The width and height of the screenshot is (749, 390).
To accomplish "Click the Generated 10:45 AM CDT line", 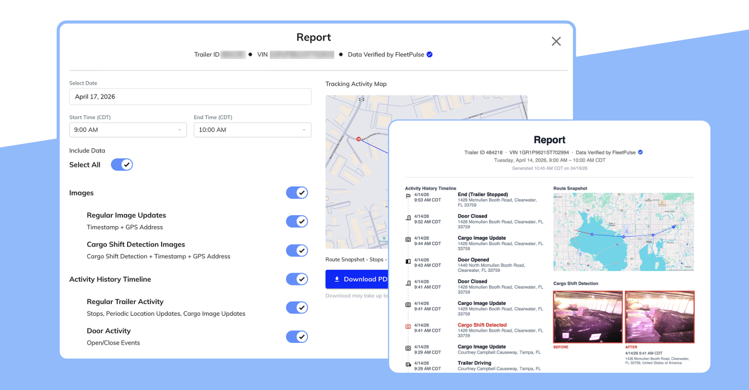I will click(549, 169).
